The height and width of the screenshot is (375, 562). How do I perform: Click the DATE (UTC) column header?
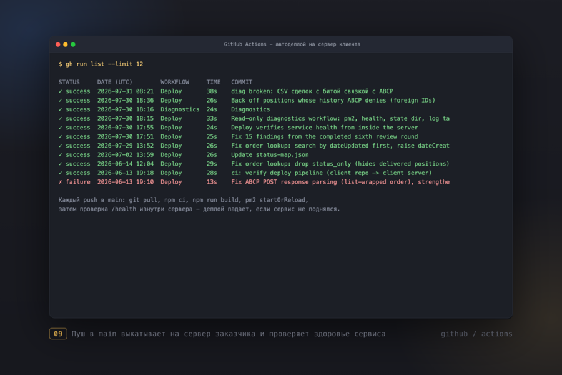[x=115, y=82]
